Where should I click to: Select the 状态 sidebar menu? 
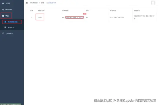pyautogui.click(x=12, y=16)
